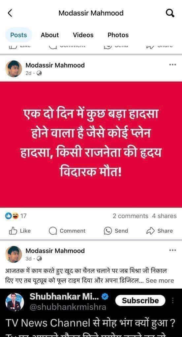Screen dimensions: 182x337
Task: Click the Subscribe button on video
Action: point(140,300)
